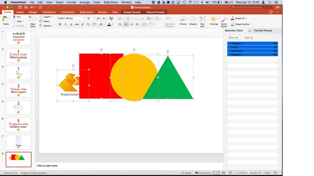Insert a Text Box from ribbon
Screen dimensions: 314x176
pos(202,20)
